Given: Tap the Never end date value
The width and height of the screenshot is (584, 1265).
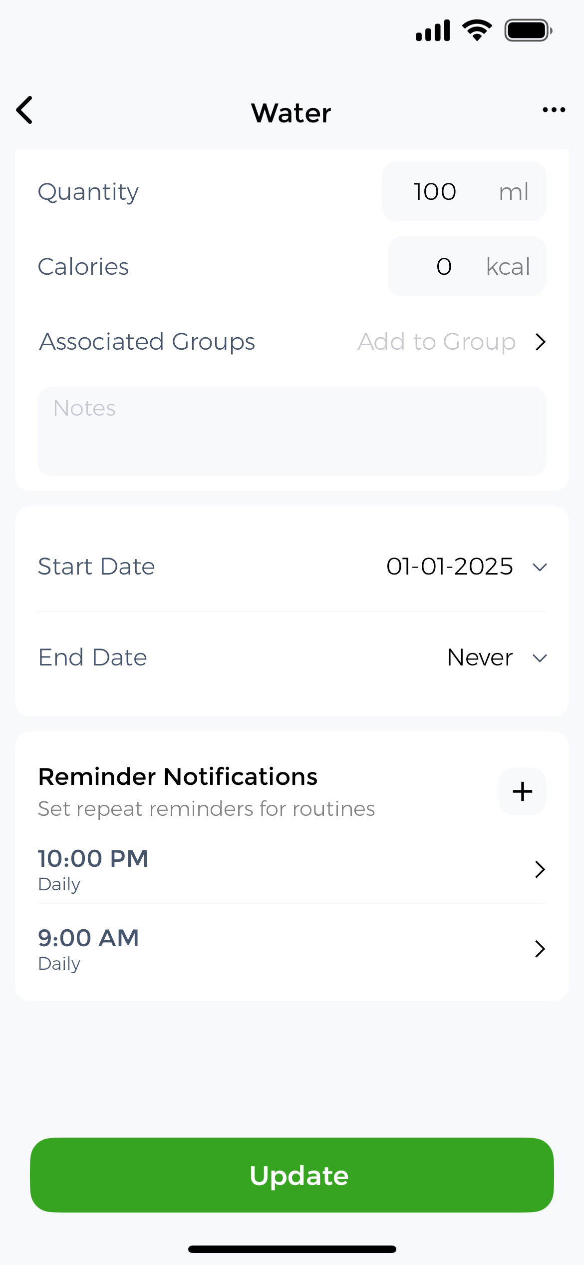Looking at the screenshot, I should click(x=480, y=657).
